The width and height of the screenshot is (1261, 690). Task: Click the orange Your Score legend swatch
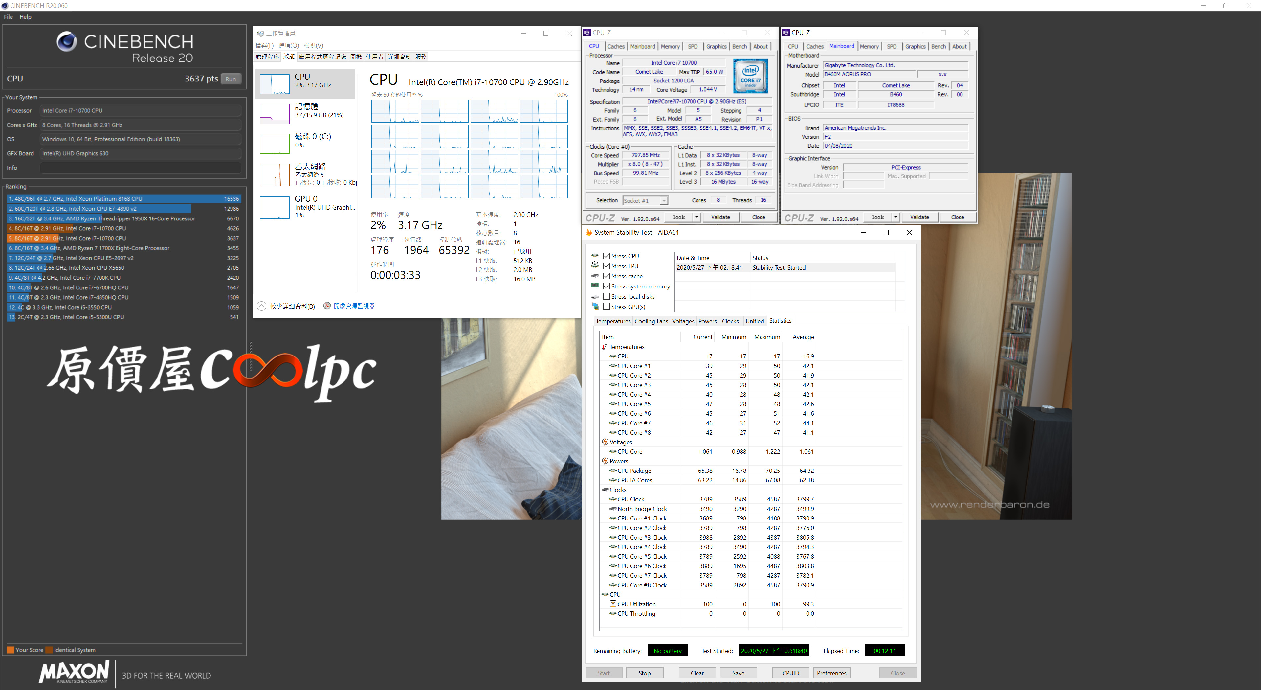click(10, 650)
